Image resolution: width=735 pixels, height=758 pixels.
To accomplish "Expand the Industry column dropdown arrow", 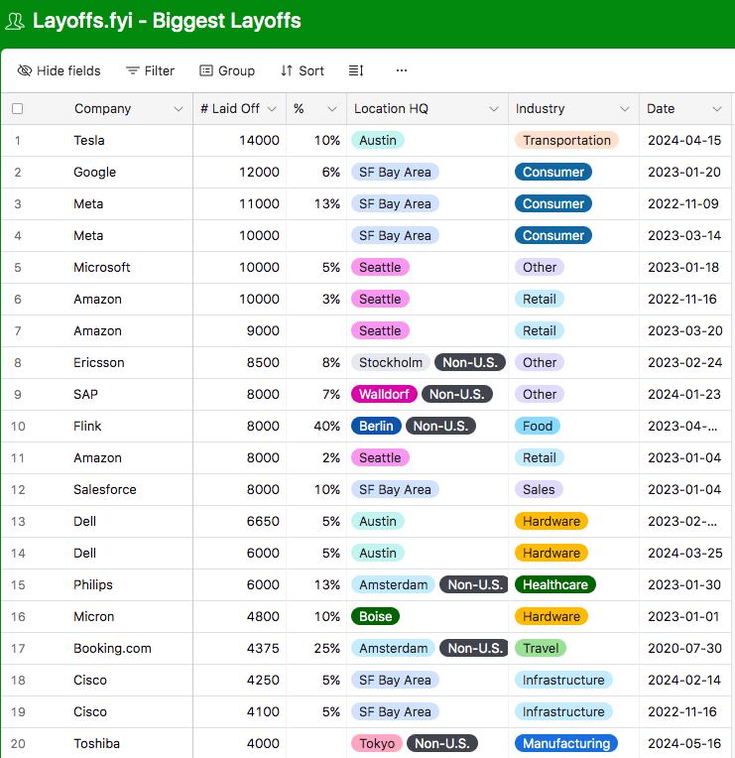I will tap(624, 109).
